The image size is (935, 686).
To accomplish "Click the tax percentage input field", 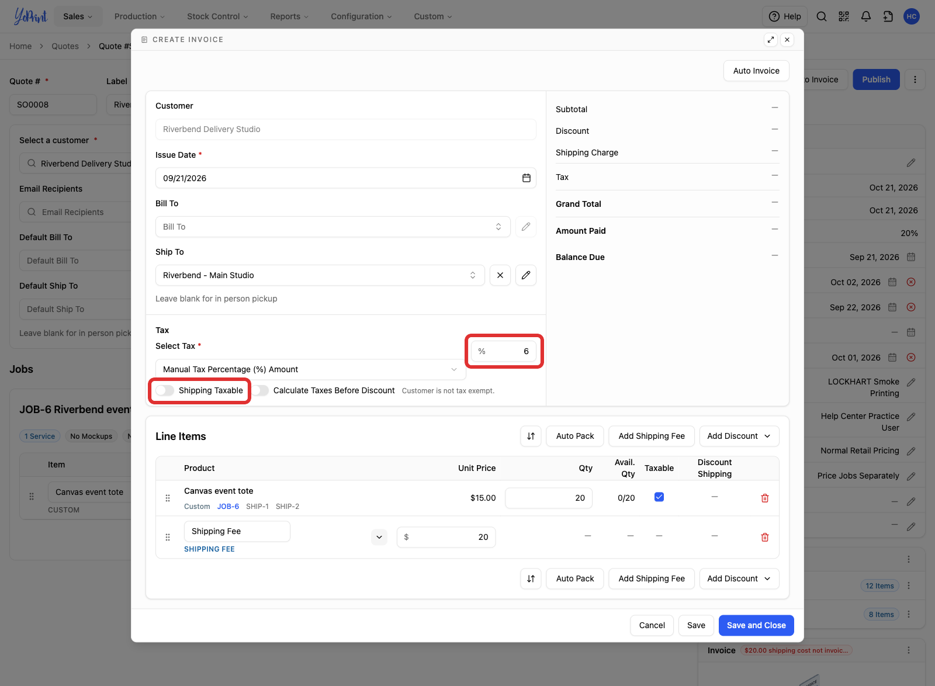I will click(x=504, y=351).
